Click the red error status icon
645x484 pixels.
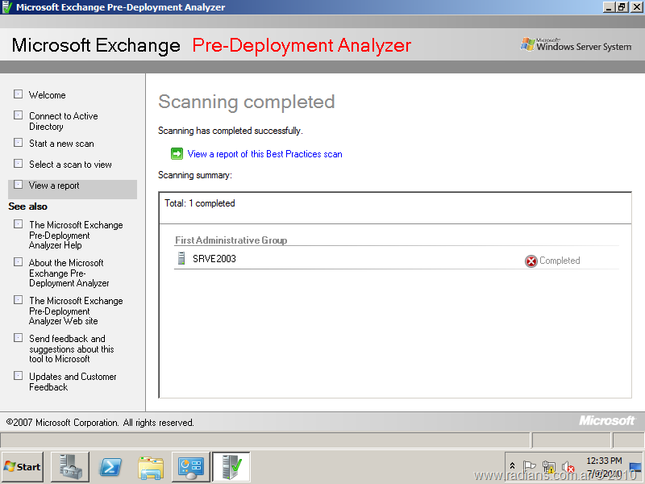tap(531, 261)
